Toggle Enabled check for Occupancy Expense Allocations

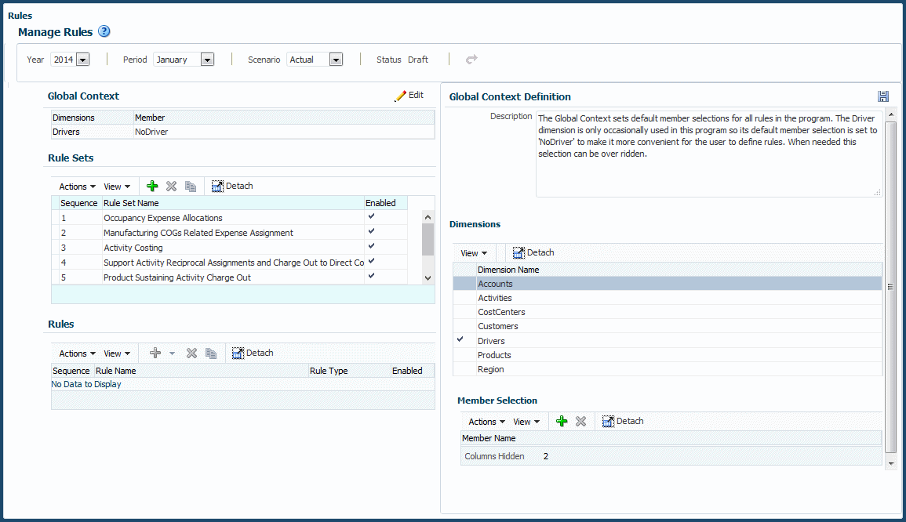[372, 216]
